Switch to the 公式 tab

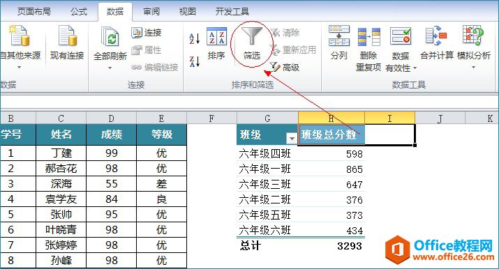(79, 12)
